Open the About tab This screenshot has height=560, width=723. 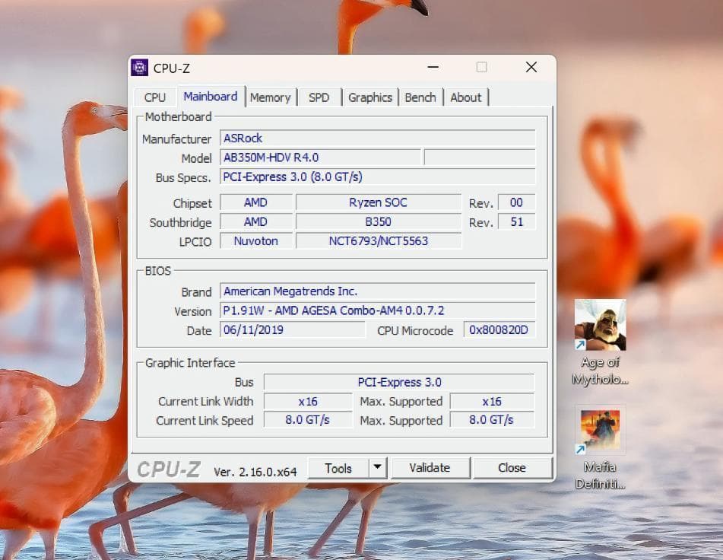click(x=466, y=97)
